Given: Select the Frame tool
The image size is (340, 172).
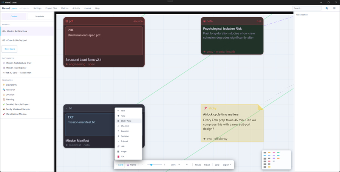Looking at the screenshot, I should (131, 165).
